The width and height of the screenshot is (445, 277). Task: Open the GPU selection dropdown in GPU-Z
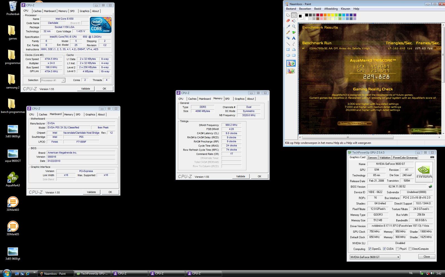[x=375, y=257]
